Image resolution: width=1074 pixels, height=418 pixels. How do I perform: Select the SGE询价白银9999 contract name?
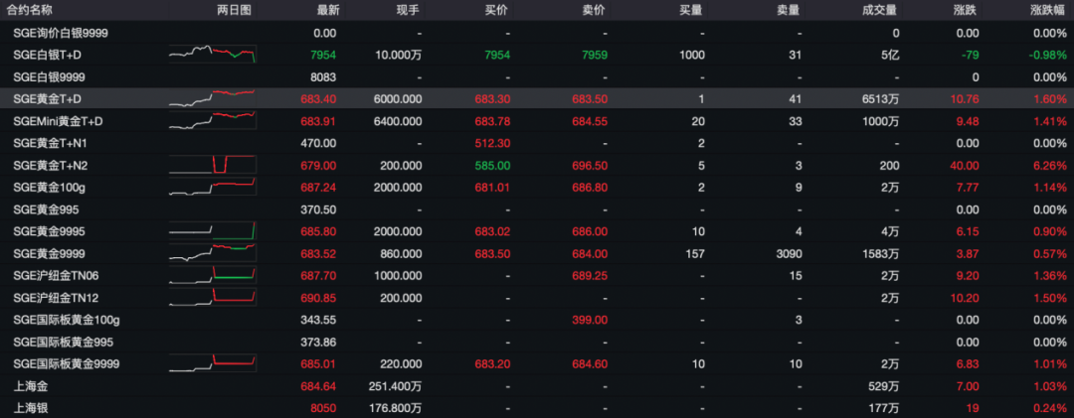[x=61, y=33]
